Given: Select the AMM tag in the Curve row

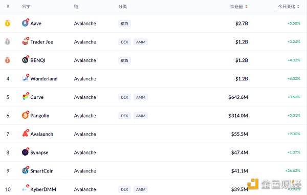Looking at the screenshot, I should (x=141, y=97).
